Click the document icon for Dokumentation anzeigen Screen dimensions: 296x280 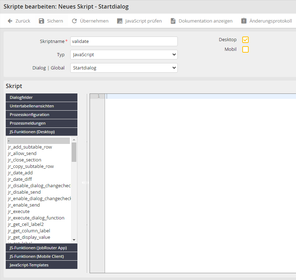tap(173, 21)
